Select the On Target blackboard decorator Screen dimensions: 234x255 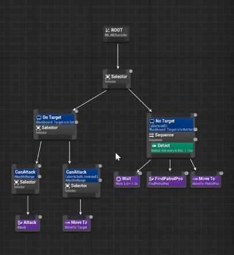55,120
